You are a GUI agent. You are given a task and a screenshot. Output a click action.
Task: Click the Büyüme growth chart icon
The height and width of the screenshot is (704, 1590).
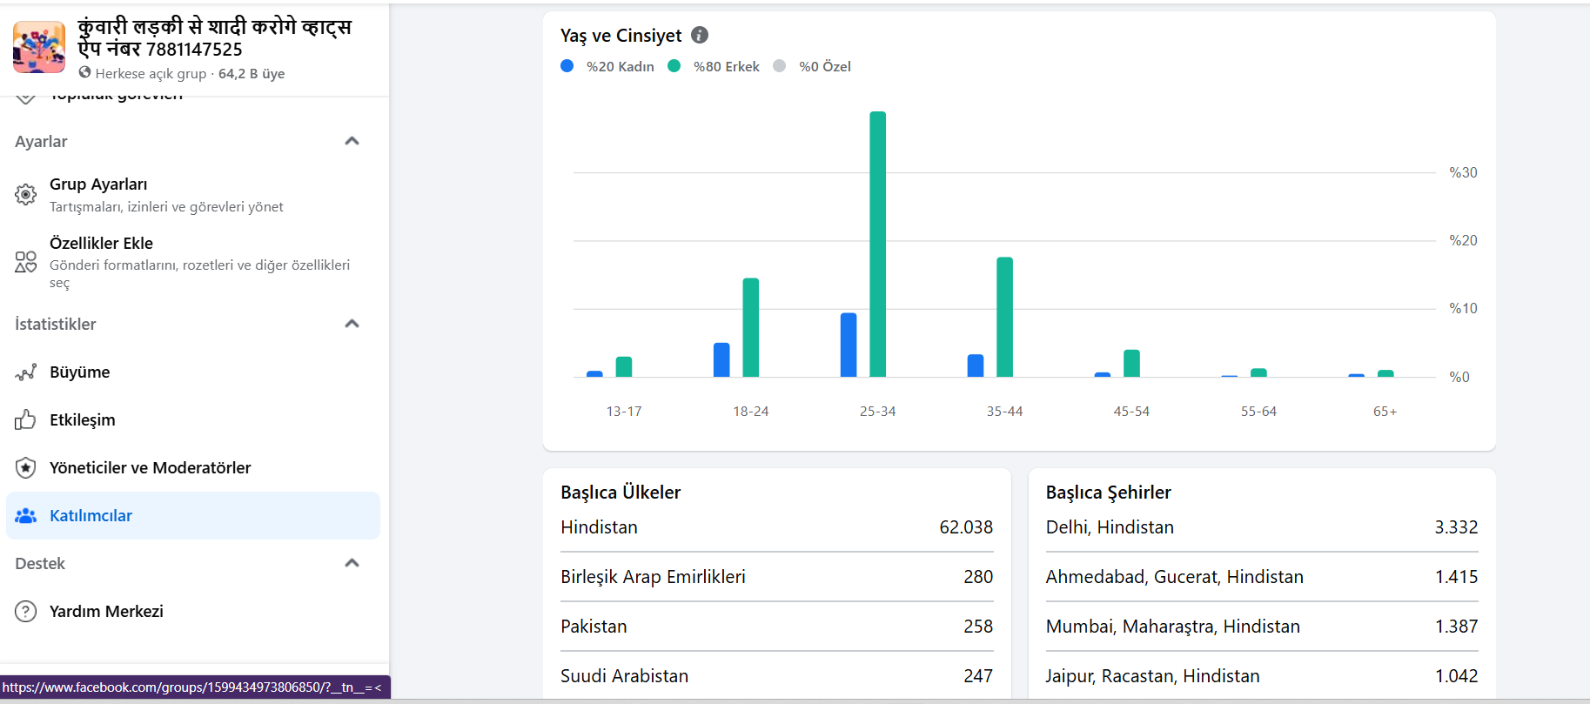coord(26,372)
